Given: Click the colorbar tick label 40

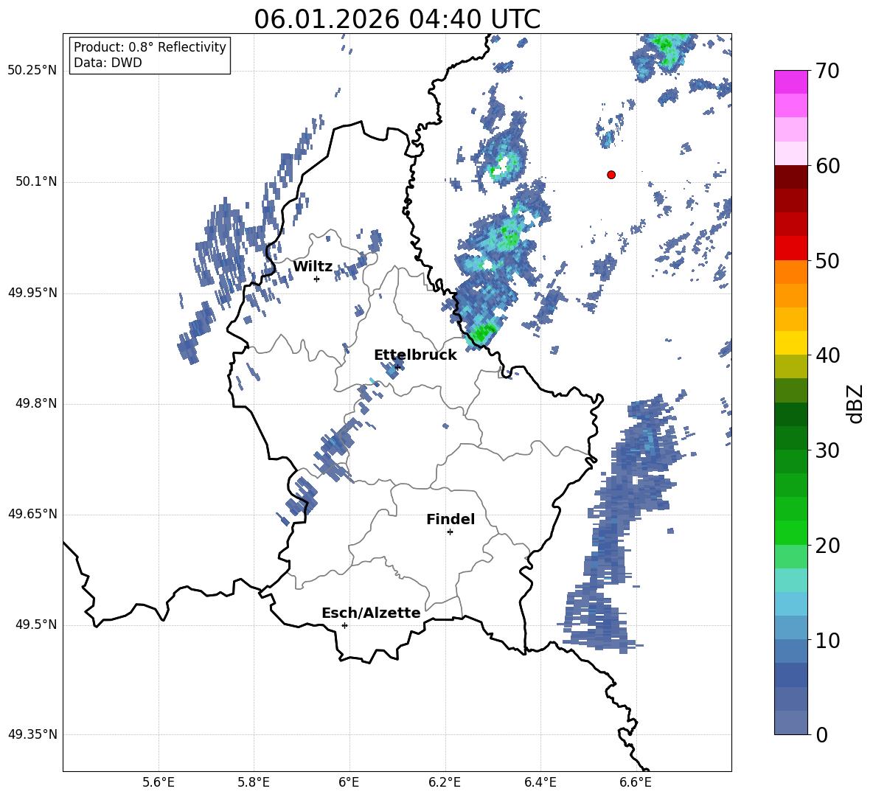Looking at the screenshot, I should point(828,355).
